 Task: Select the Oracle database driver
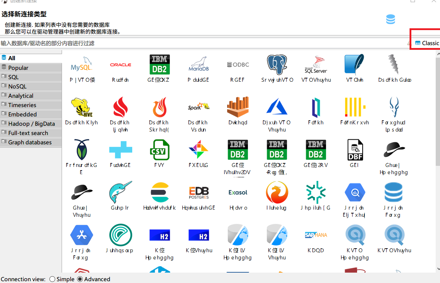coord(120,68)
